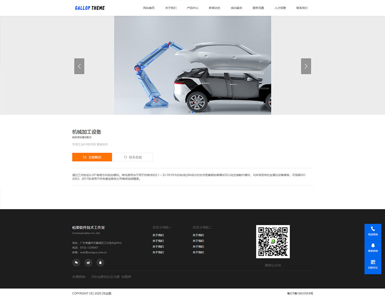Viewport: 385px width, 298px height.
Task: Click the 售前咨询 QQ icon in floating sidebar
Action: [373, 246]
